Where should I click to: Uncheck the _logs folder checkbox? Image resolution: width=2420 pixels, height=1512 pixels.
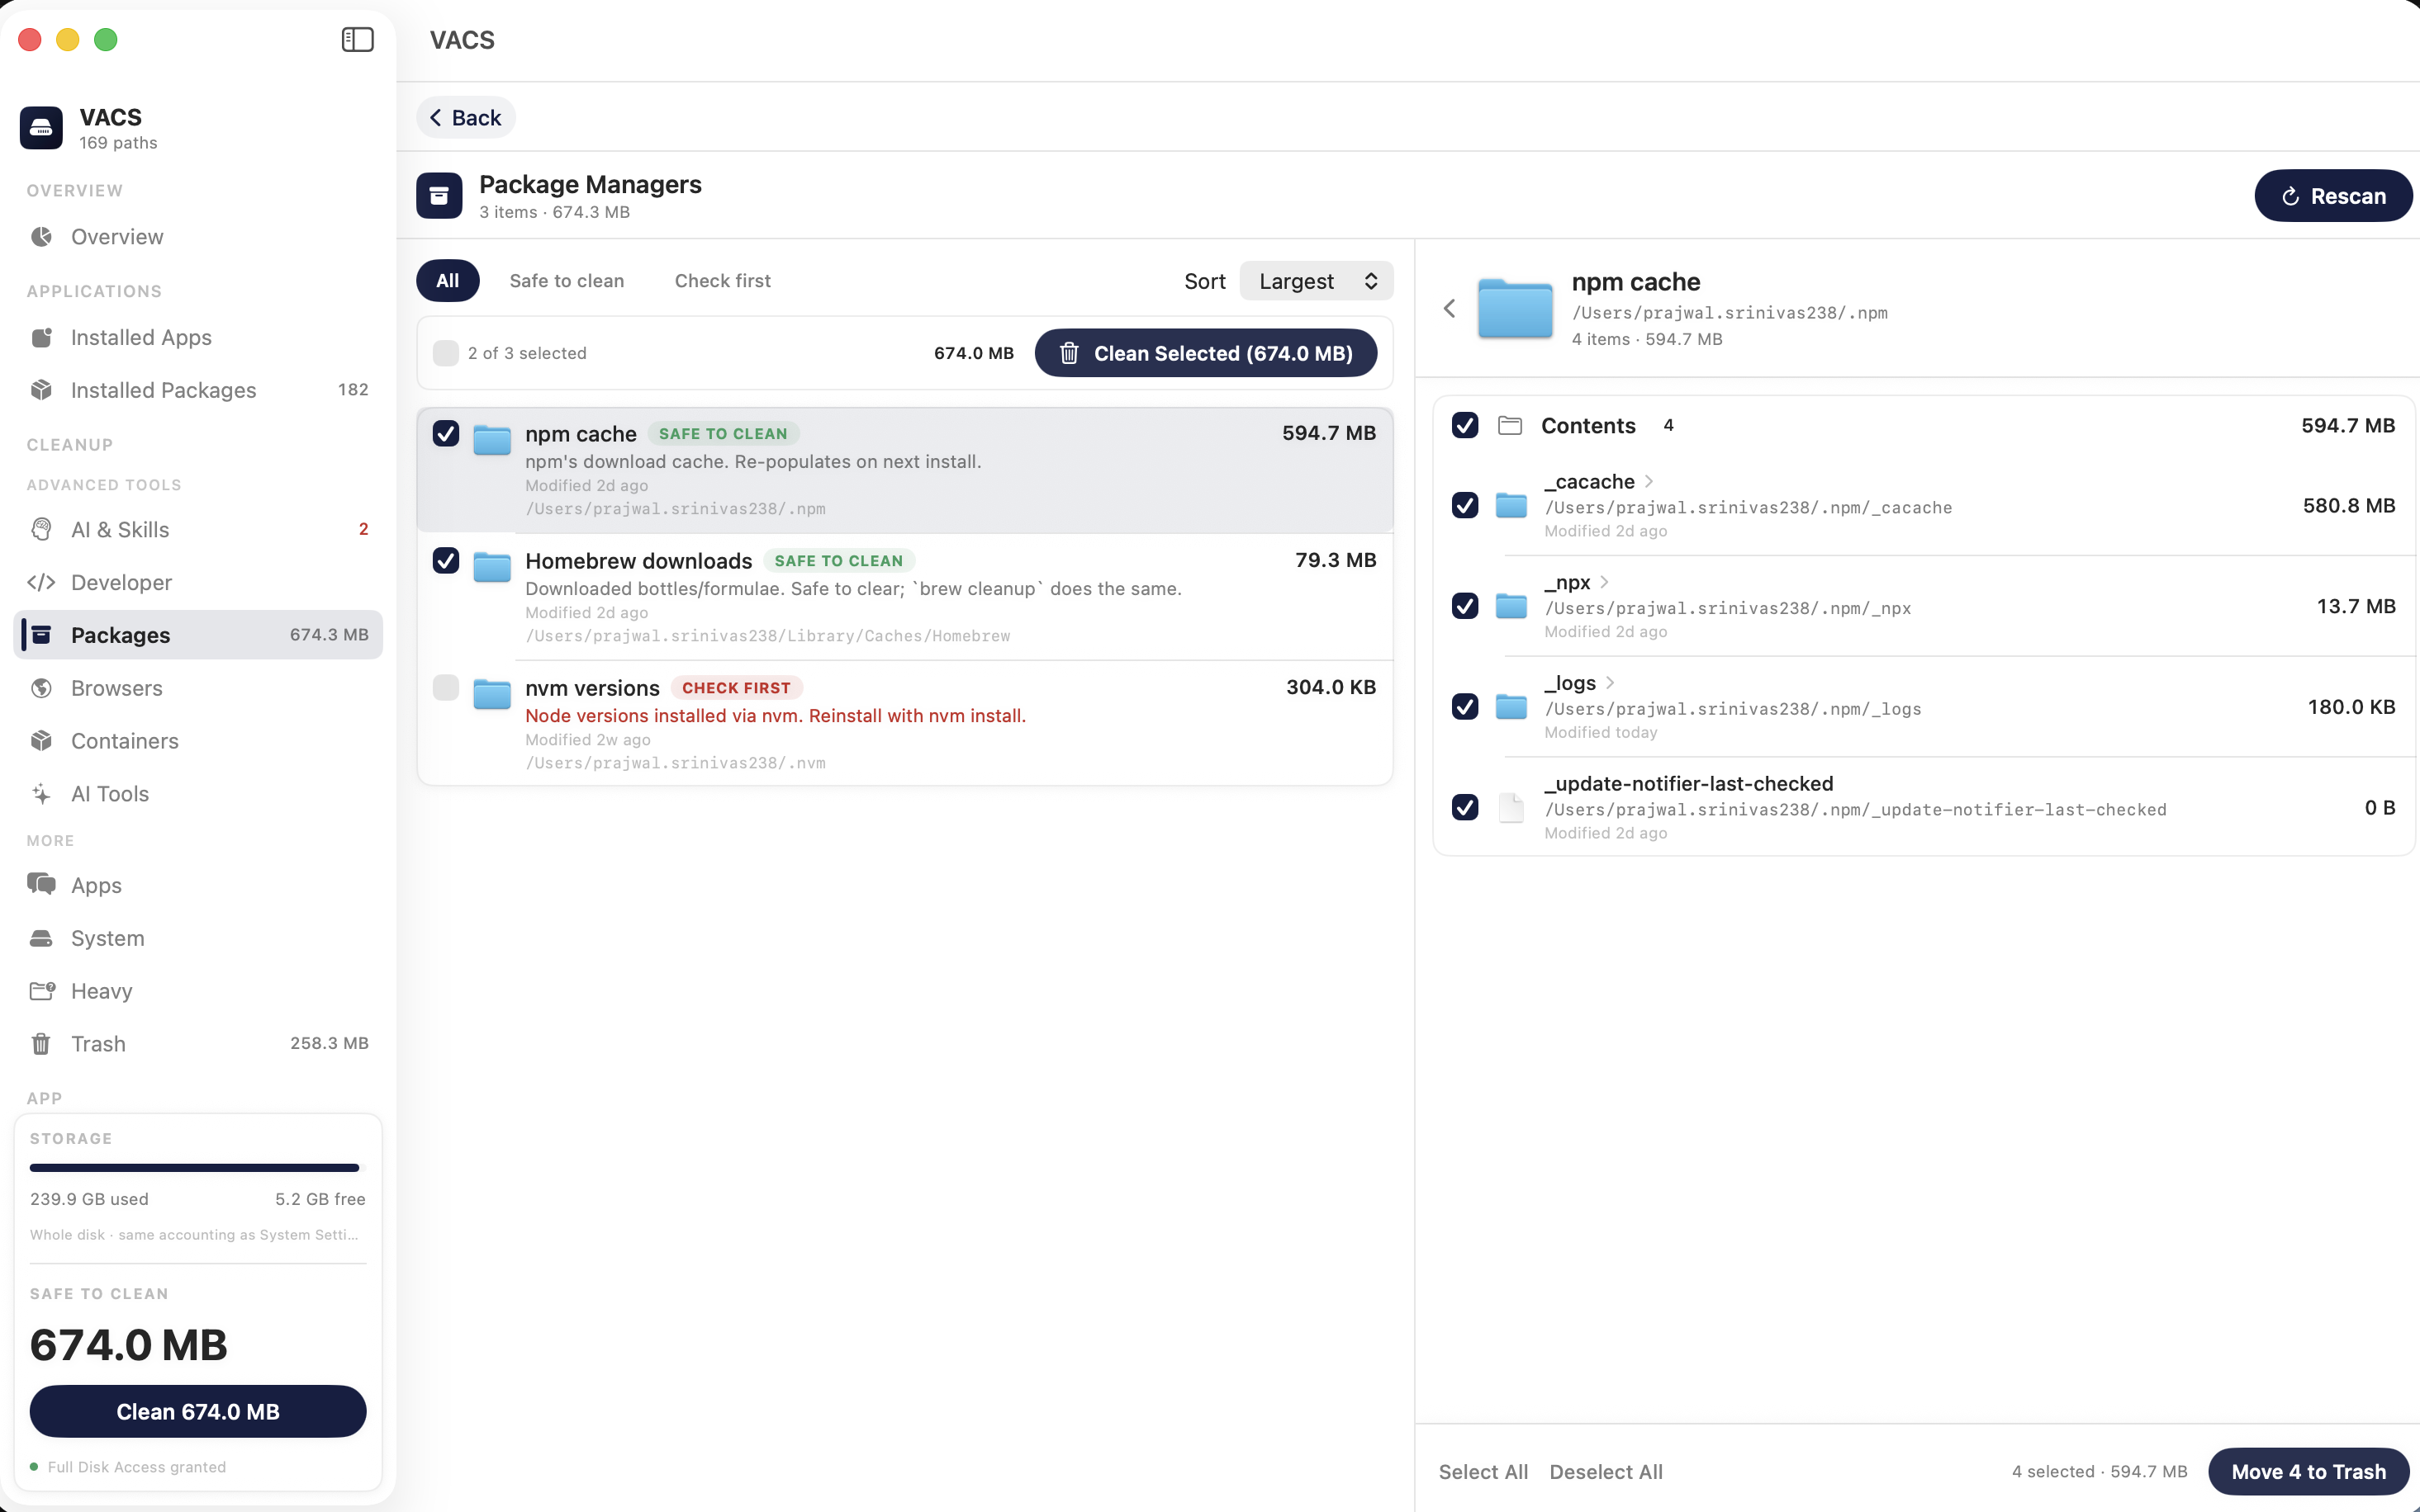pos(1464,707)
